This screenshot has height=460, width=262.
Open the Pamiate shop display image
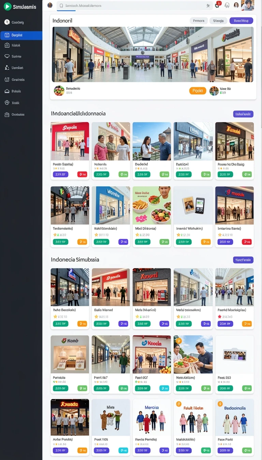70,354
